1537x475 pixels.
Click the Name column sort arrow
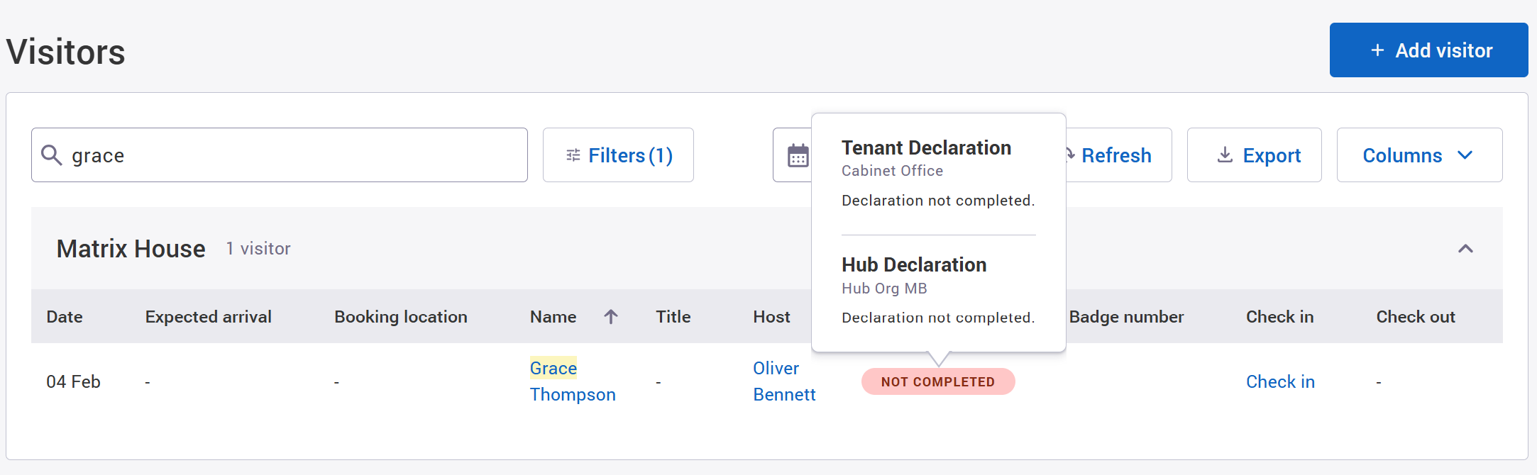(611, 317)
